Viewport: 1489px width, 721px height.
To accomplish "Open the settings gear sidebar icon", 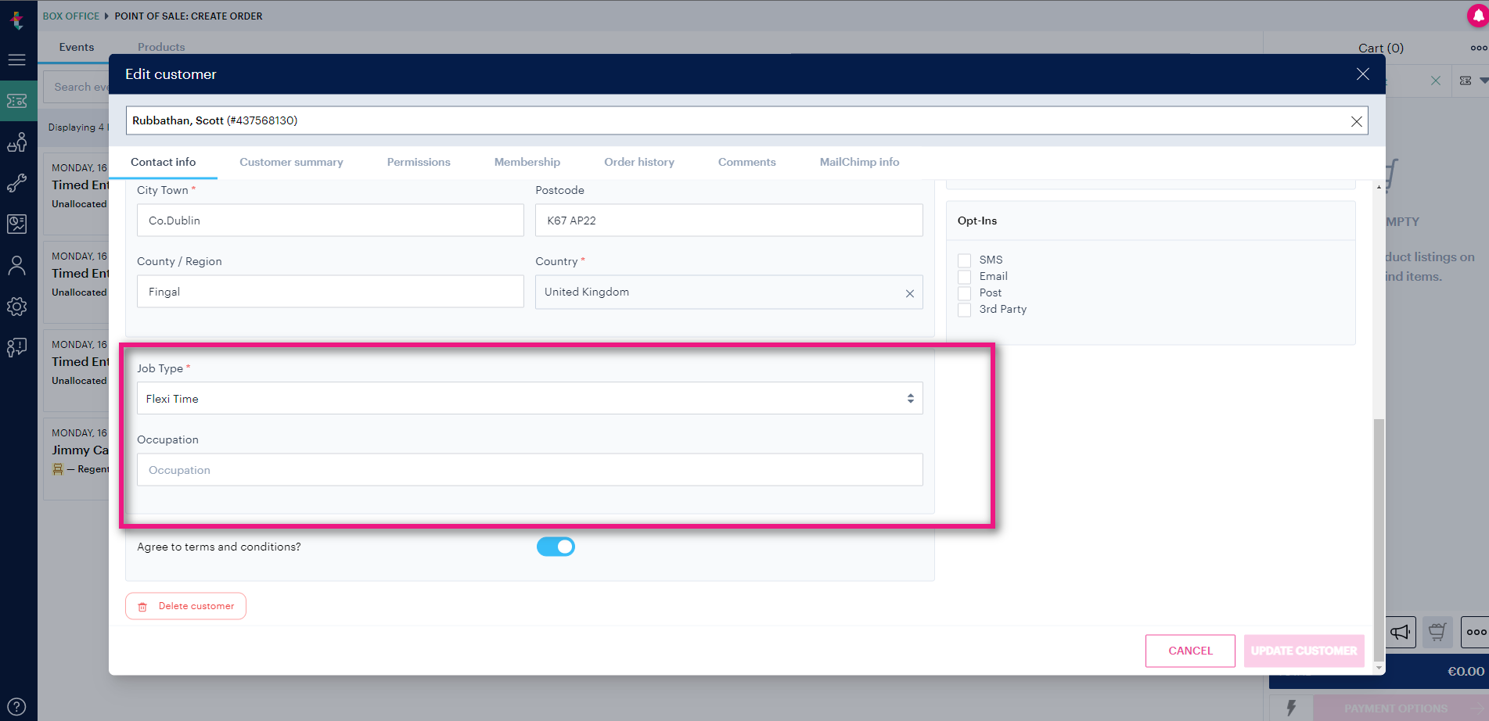I will pyautogui.click(x=16, y=307).
